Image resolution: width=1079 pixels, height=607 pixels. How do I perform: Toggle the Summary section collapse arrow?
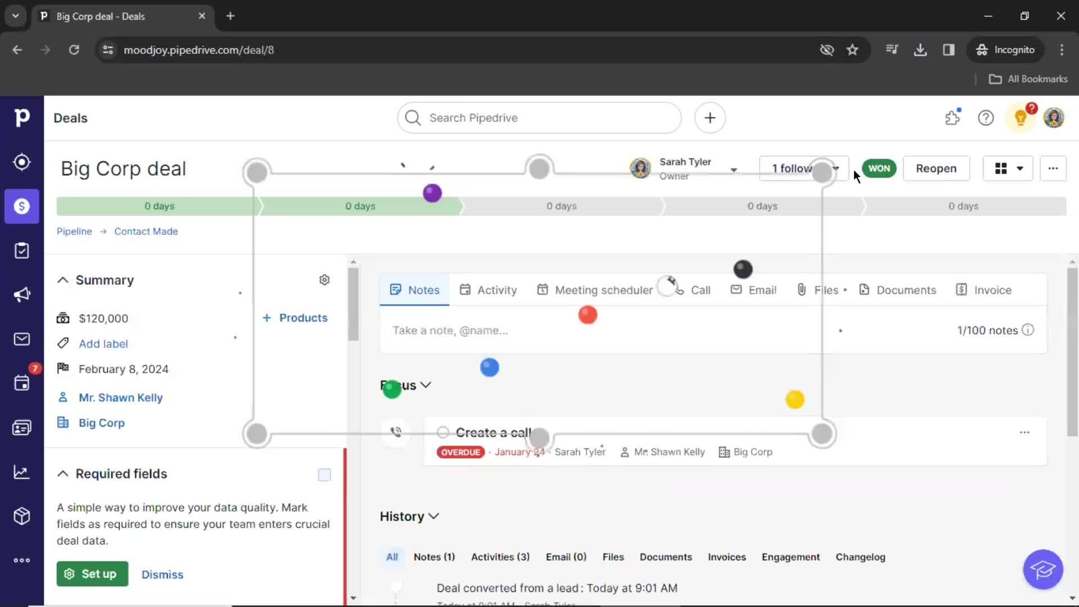tap(63, 279)
